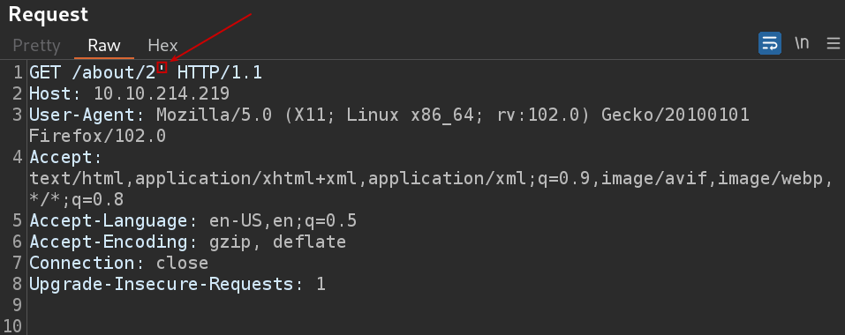Toggle non-printable characters \n button

802,43
